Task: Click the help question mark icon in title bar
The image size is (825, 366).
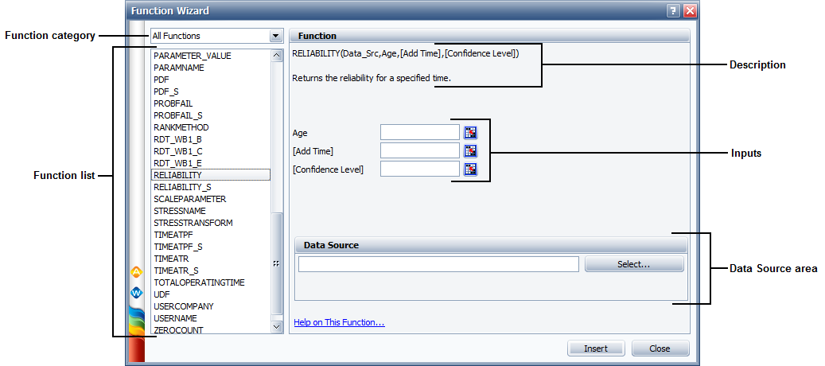Action: coord(673,11)
